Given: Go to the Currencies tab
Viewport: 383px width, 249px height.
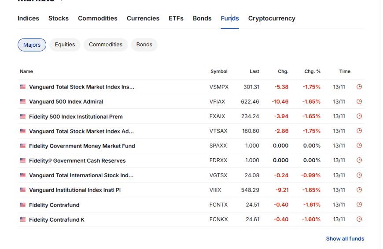Looking at the screenshot, I should [143, 19].
